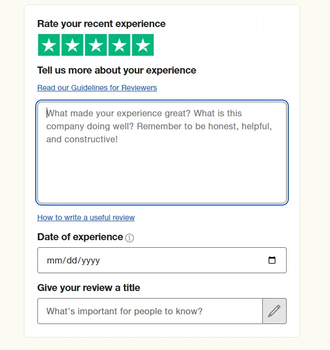Click the pencil icon beside the title field
The image size is (330, 350).
tap(274, 311)
